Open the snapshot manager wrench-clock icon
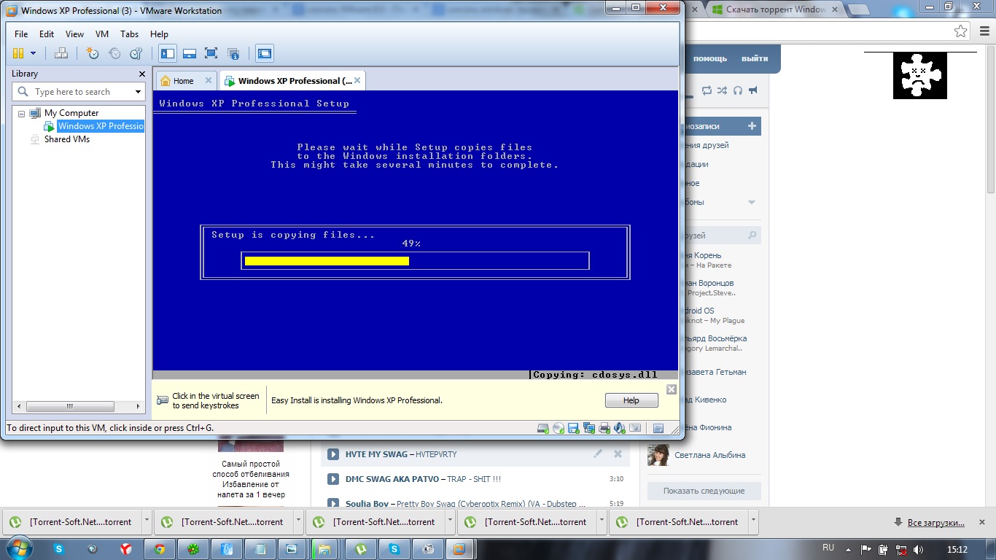Screen dimensions: 996x560 136,53
